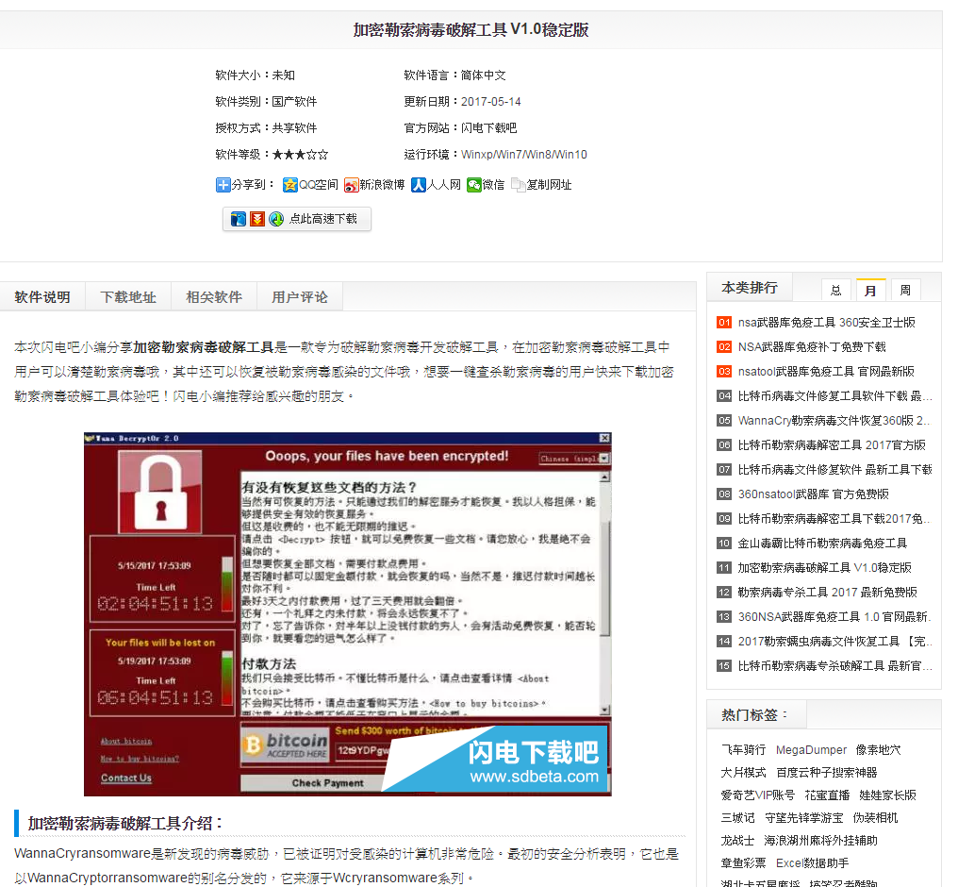Screen dimensions: 958x887
Task: Click the Winxp/Win7/Win8/Win10 environment text
Action: (523, 154)
